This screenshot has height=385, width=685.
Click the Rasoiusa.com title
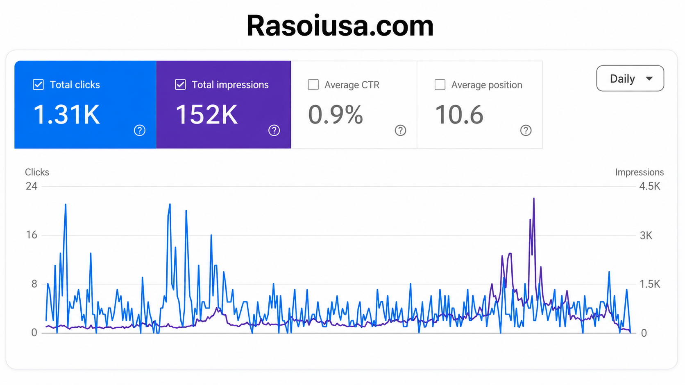pos(340,25)
